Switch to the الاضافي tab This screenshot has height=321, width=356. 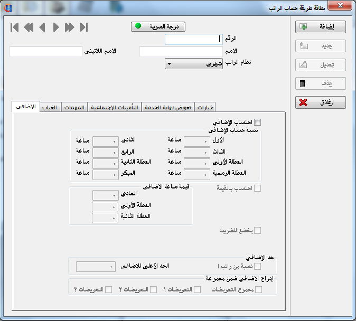pyautogui.click(x=26, y=107)
